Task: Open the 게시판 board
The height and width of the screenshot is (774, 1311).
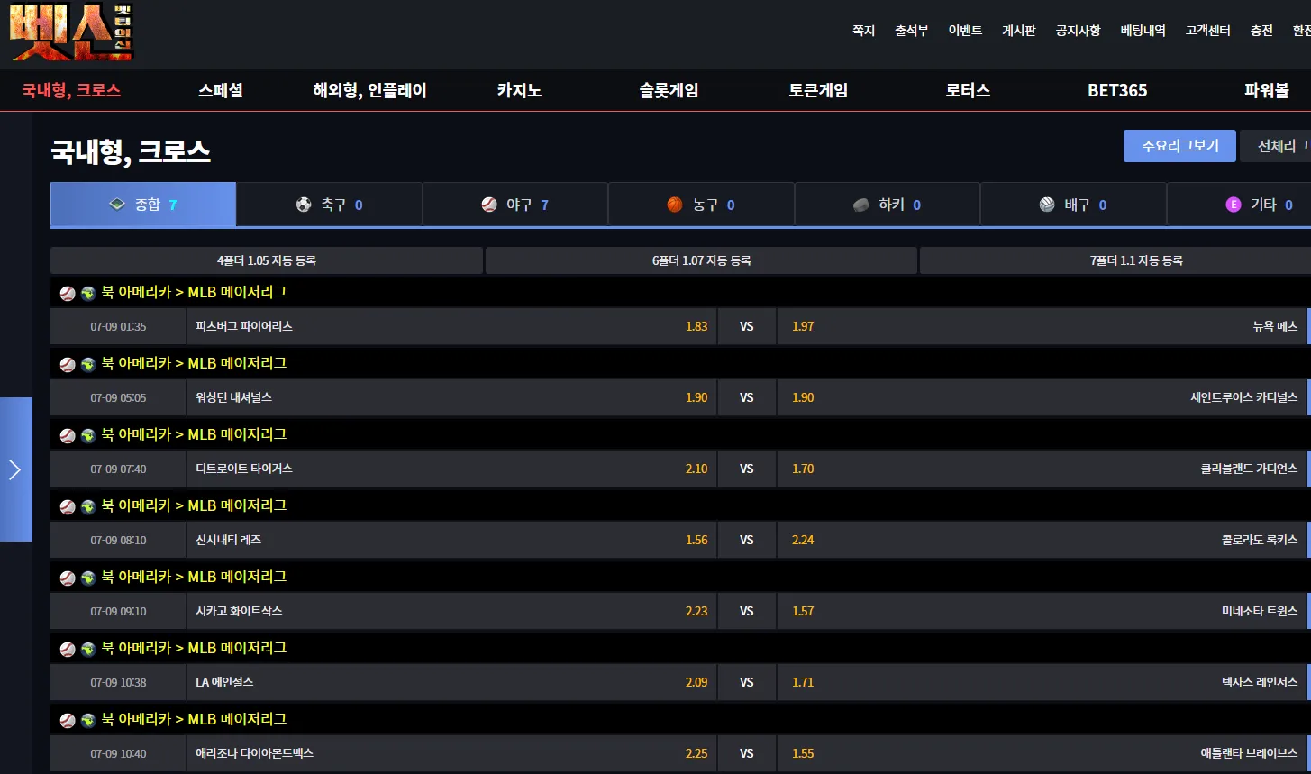Action: coord(1019,31)
